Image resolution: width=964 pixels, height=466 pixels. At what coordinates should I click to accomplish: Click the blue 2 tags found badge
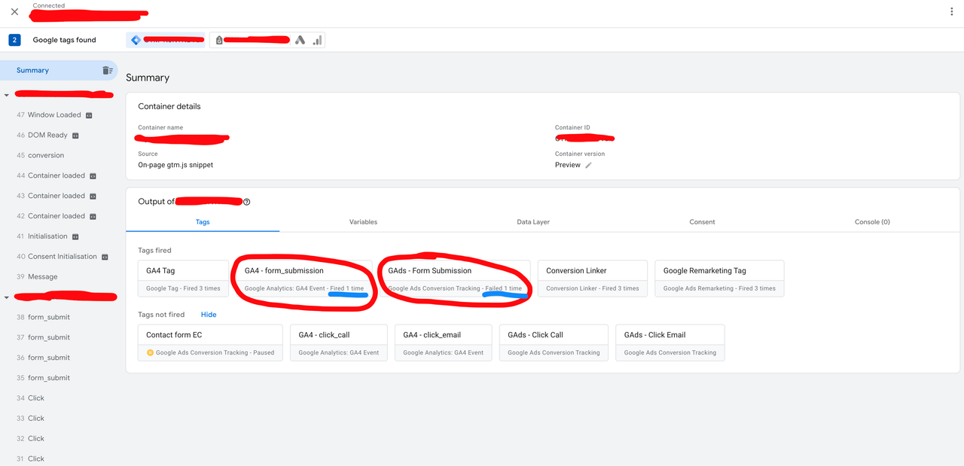(14, 40)
